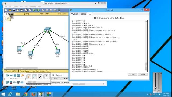Select the PC2 computer icon
Image resolution: width=172 pixels, height=97 pixels.
58,51
